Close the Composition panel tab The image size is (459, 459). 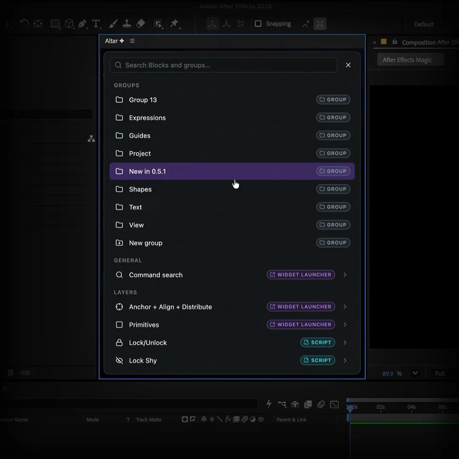[374, 42]
